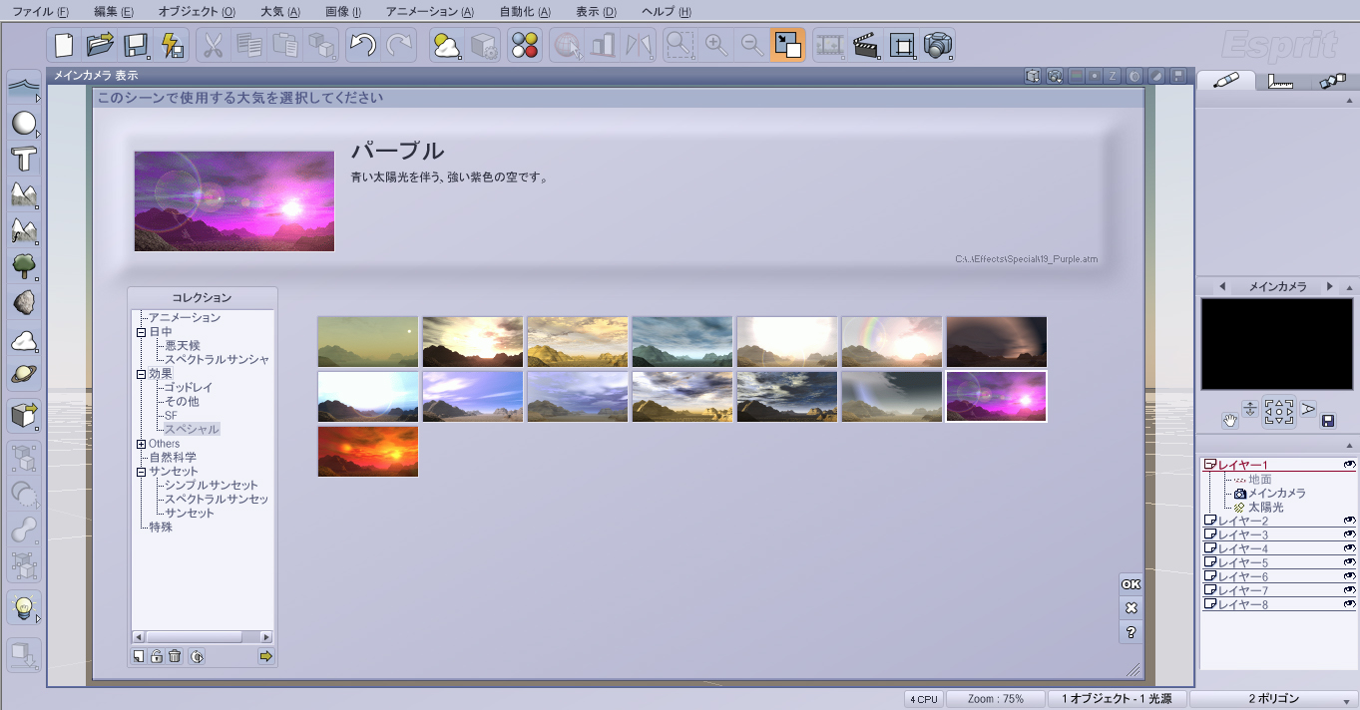Click the planet tool icon

24,374
